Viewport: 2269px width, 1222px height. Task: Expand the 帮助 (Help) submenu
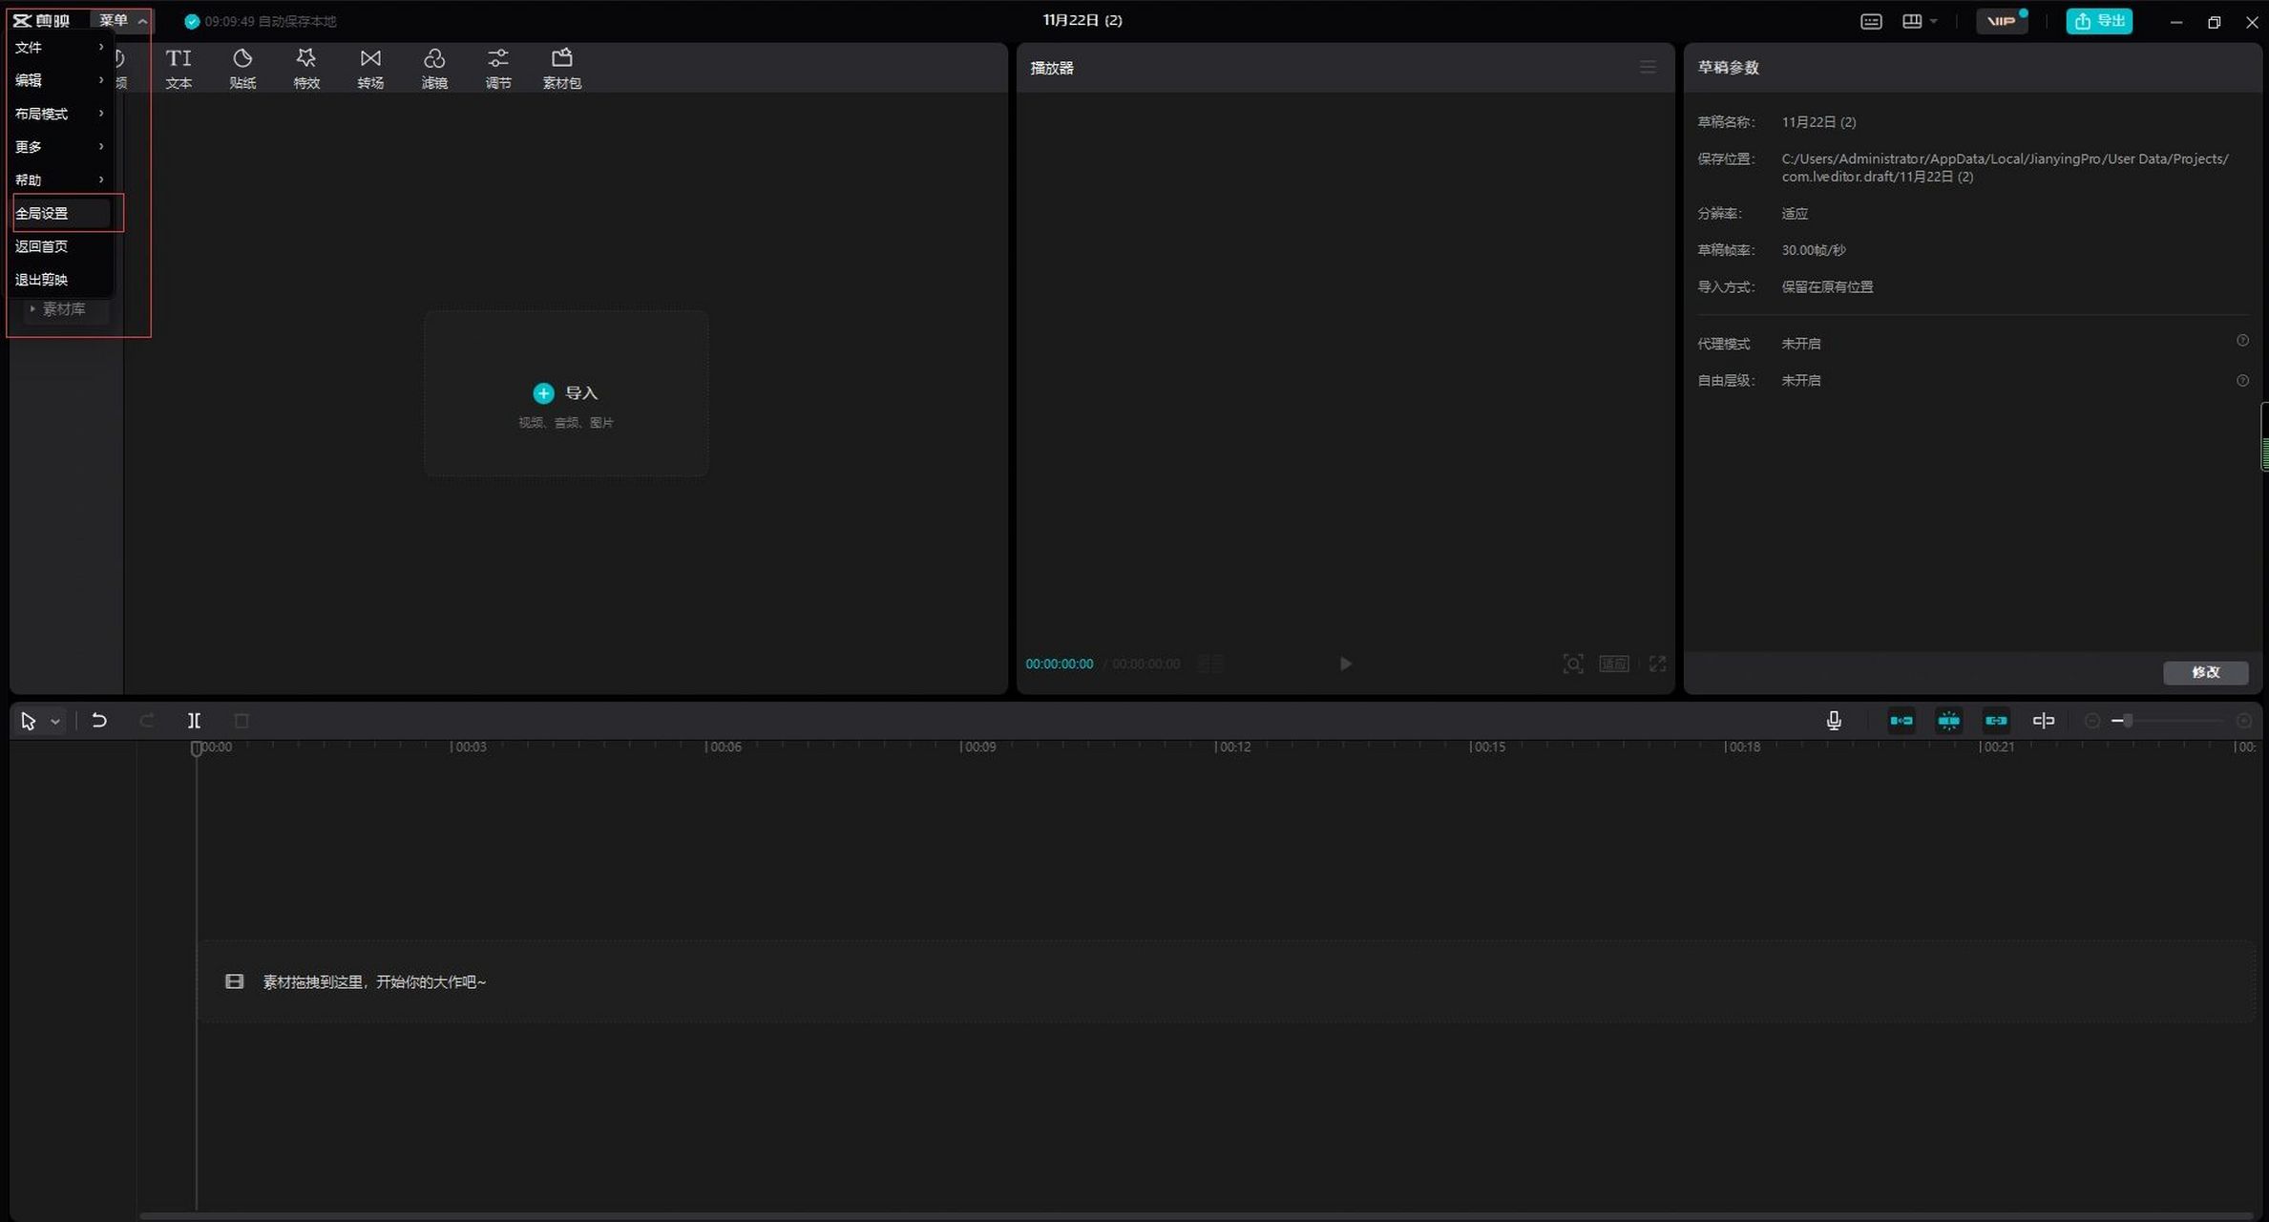pyautogui.click(x=60, y=180)
